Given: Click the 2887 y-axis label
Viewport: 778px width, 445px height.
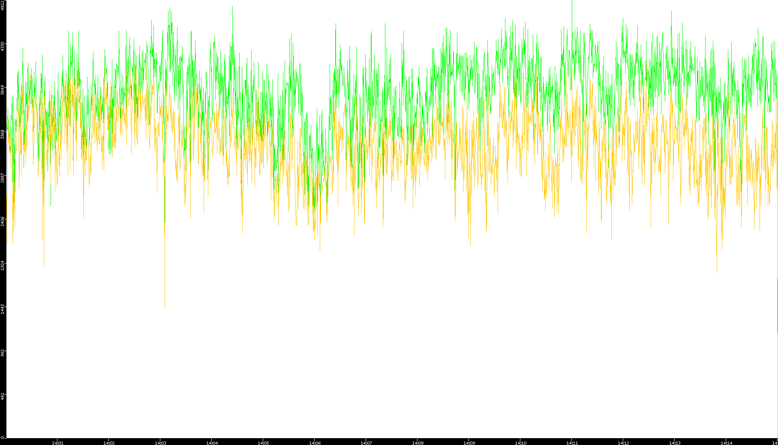Looking at the screenshot, I should click(3, 178).
